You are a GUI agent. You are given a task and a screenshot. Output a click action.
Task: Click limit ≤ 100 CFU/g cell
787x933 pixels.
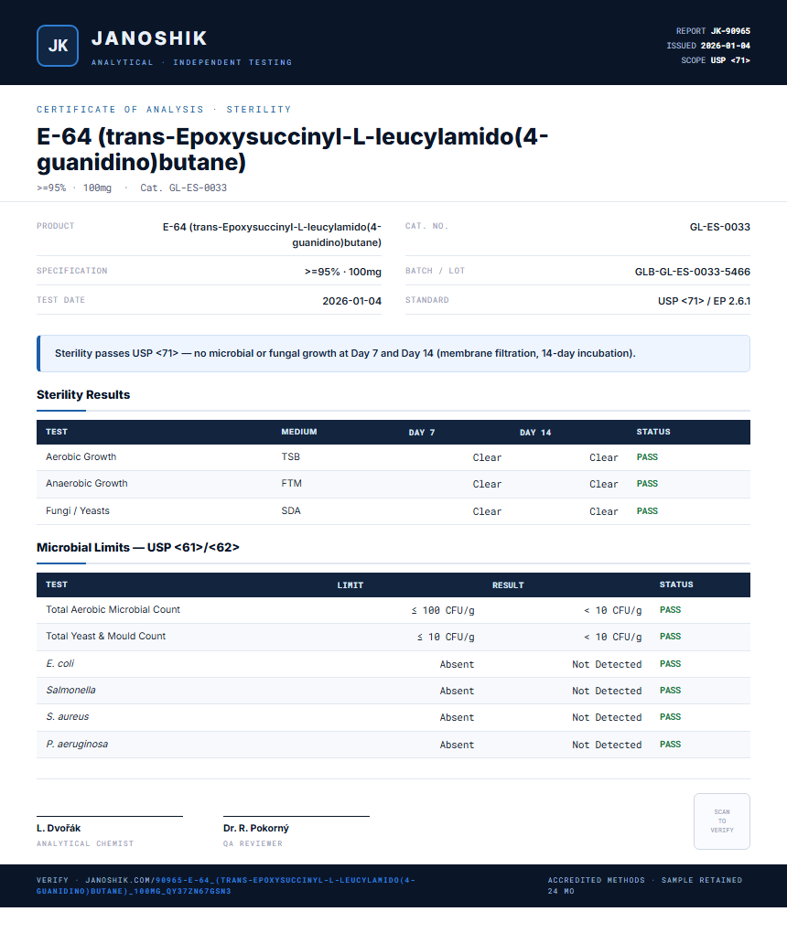[442, 610]
